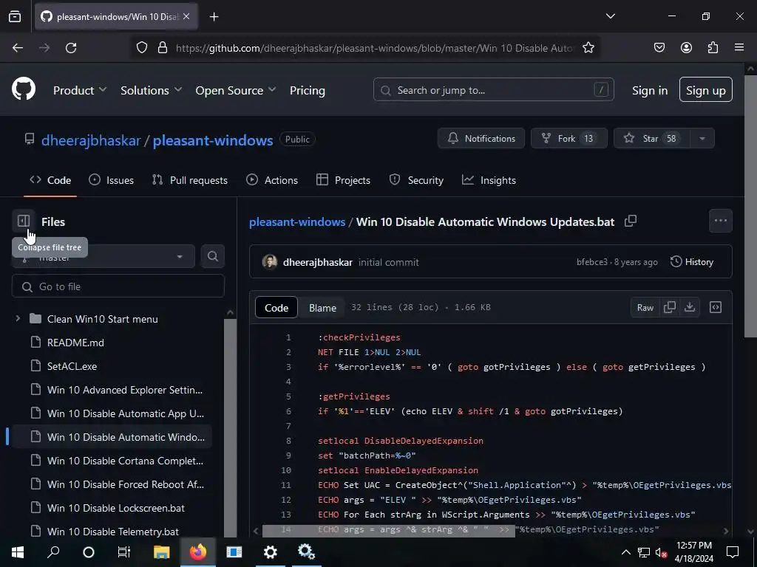Open Firefox extensions puzzle icon
Viewport: 757px width, 567px height.
(x=713, y=48)
